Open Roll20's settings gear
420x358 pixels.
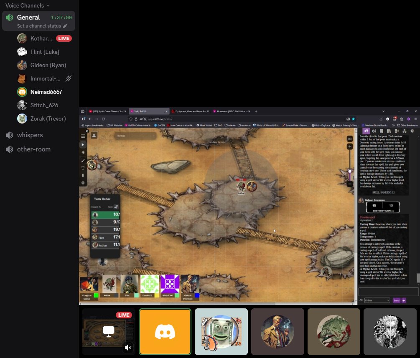(x=412, y=131)
